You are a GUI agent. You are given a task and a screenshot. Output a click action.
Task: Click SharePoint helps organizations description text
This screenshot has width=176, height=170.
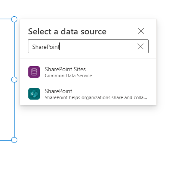coord(96,97)
